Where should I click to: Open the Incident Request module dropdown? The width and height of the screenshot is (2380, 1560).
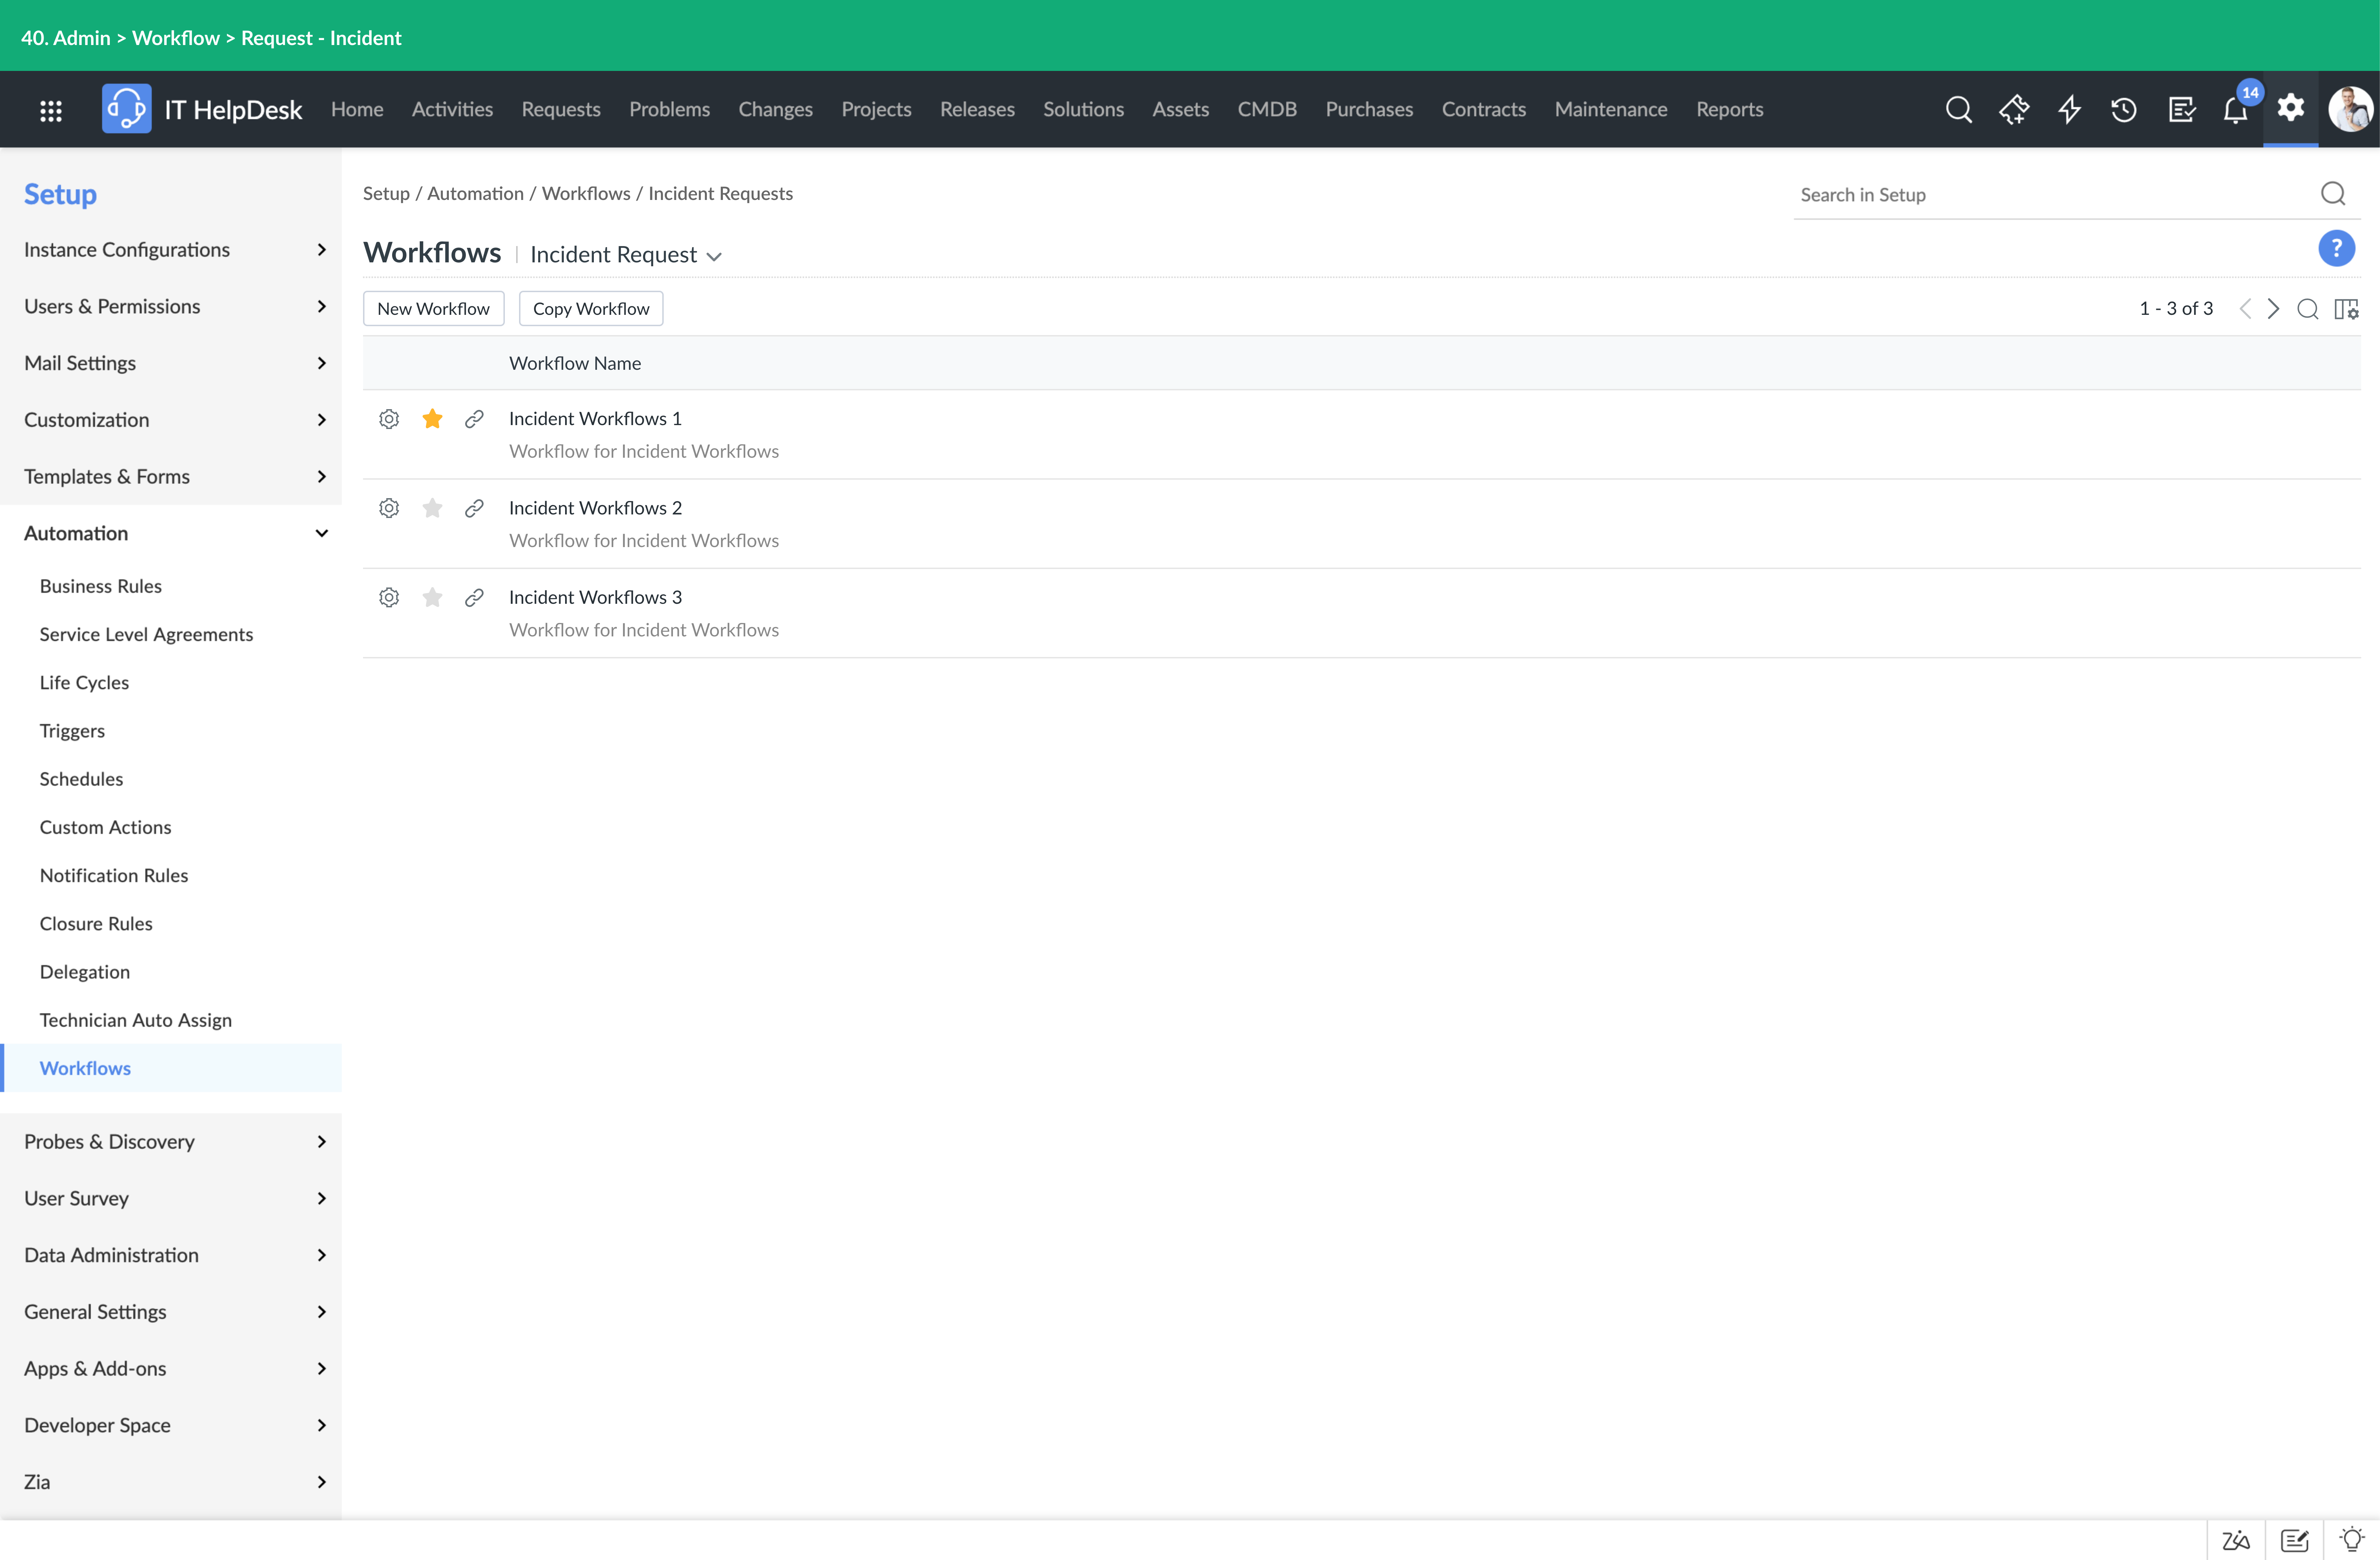626,255
